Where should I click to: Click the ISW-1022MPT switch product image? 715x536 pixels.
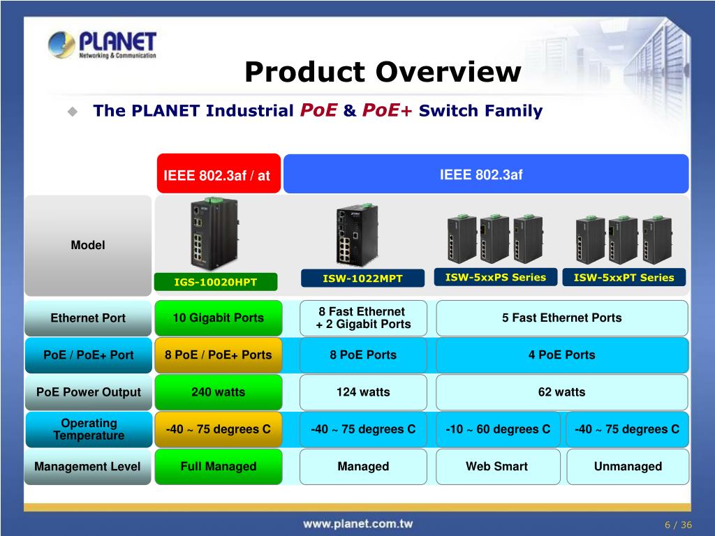click(357, 235)
